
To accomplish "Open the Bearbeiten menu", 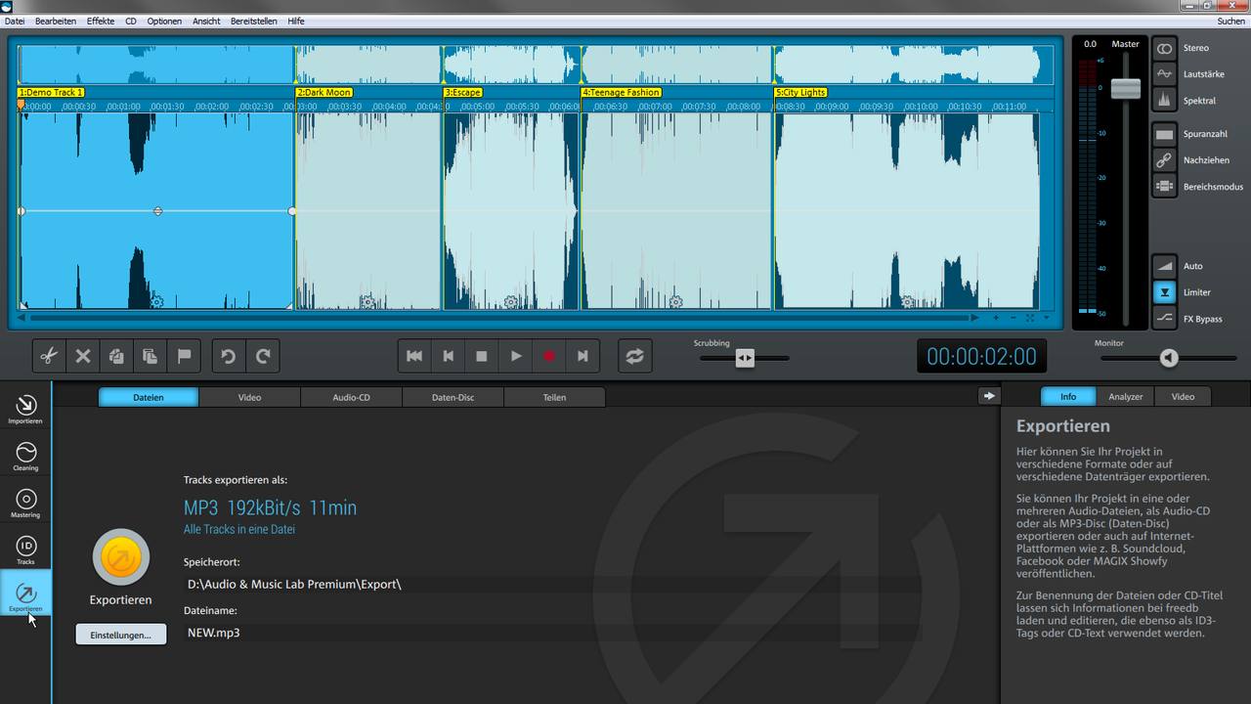I will (x=56, y=21).
